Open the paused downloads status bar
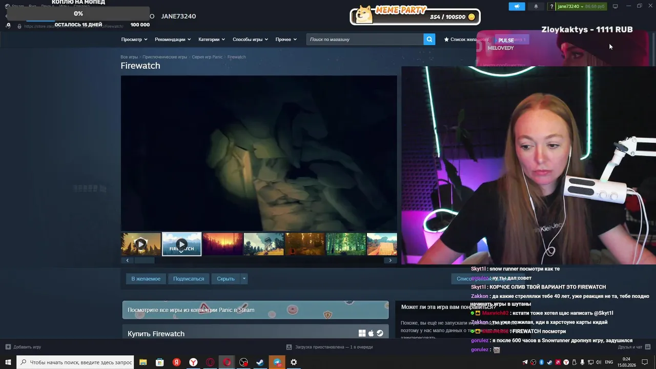Screen dimensions: 656x369 (329, 347)
